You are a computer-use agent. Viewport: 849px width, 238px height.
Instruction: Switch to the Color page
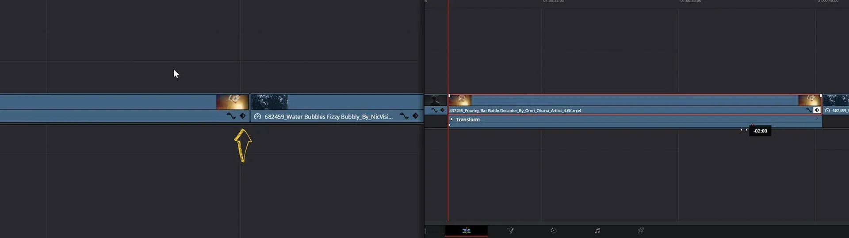coord(553,231)
